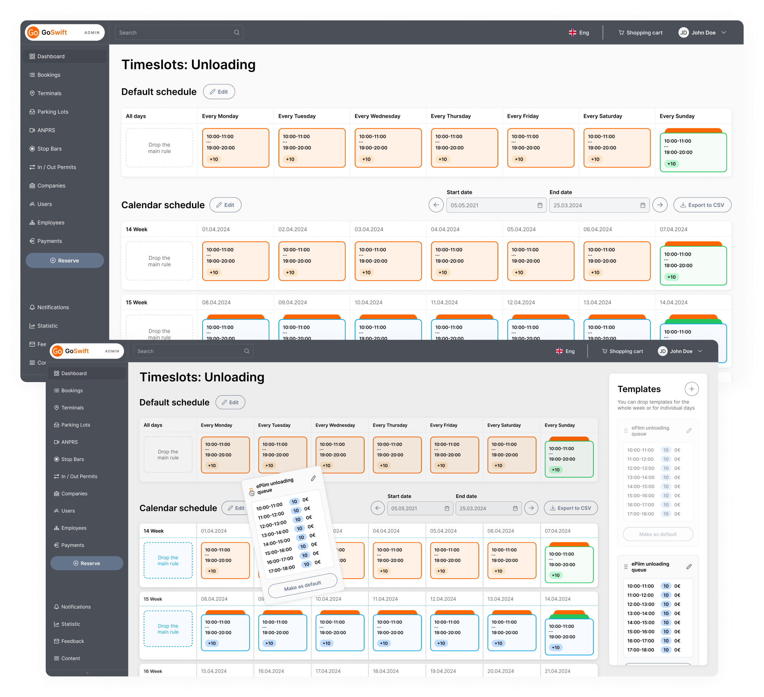Select 14.04.2024 timeslot card in front window
The image size is (764, 697).
[569, 637]
